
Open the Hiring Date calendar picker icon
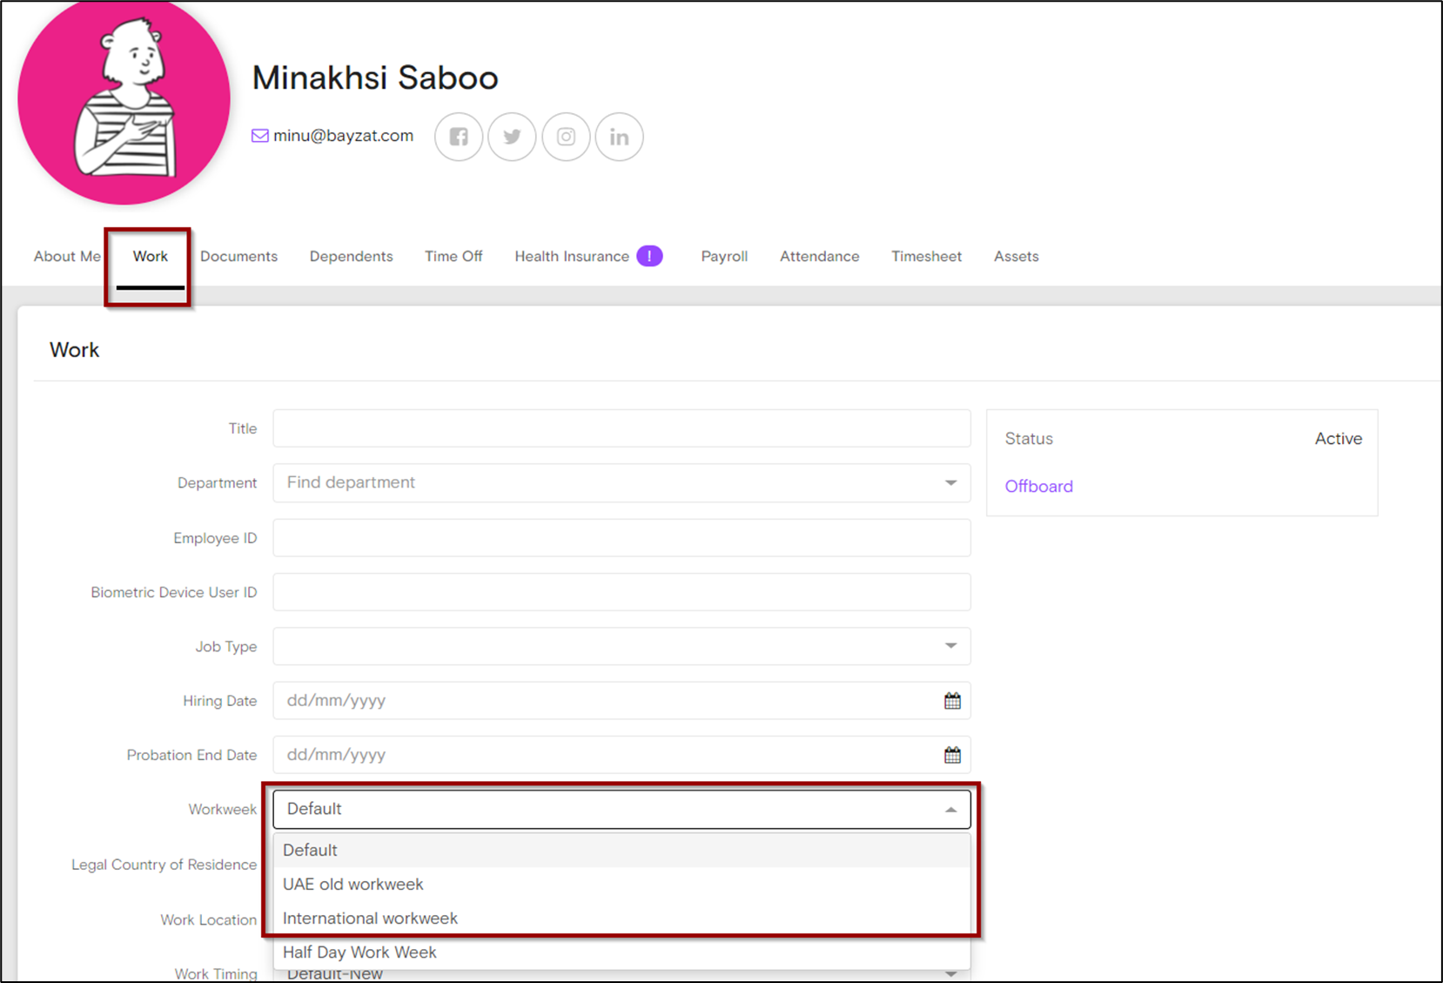(952, 701)
